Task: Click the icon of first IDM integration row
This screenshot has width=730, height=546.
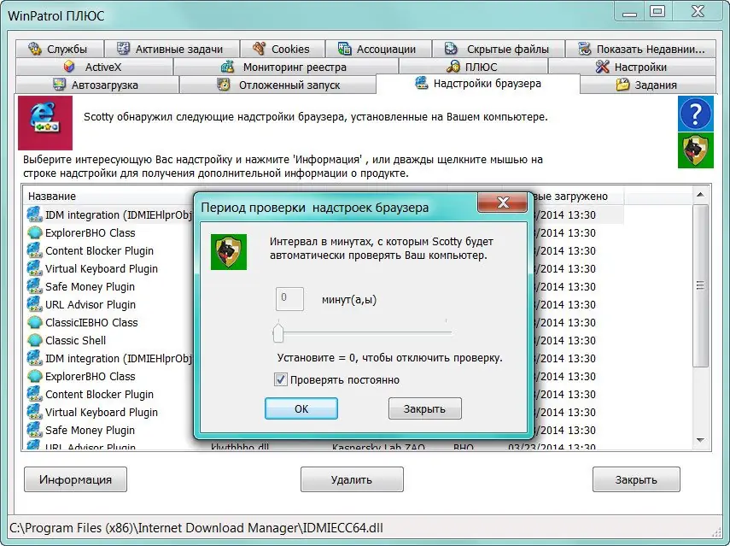Action: click(35, 214)
